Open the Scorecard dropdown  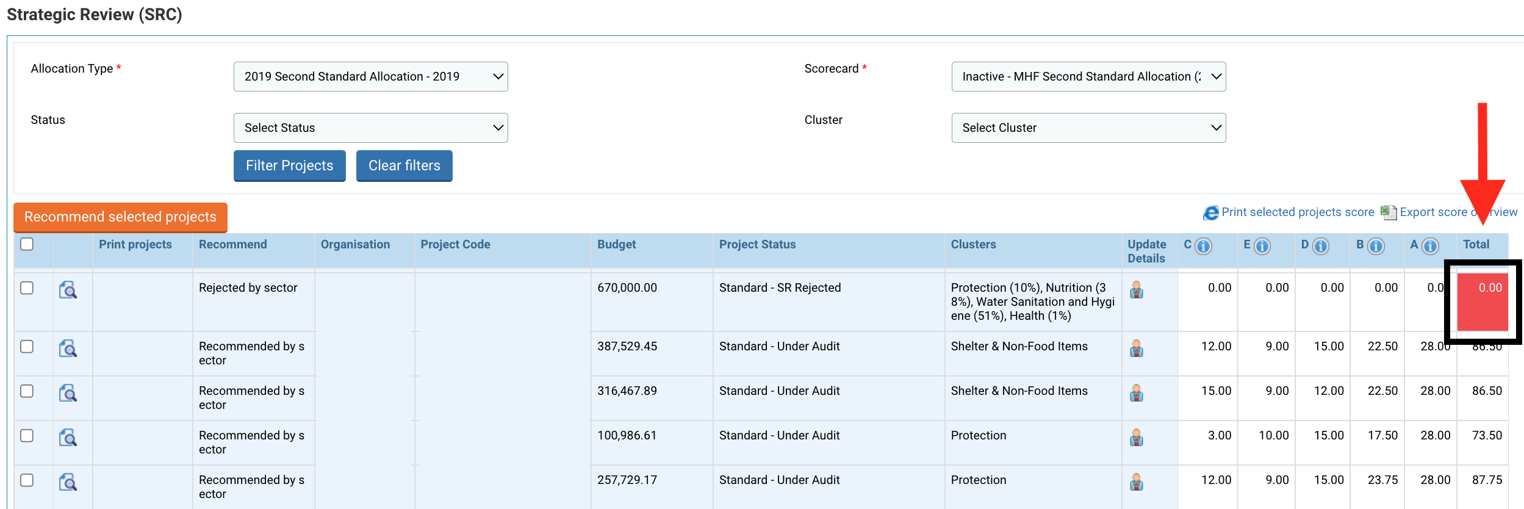point(1088,76)
